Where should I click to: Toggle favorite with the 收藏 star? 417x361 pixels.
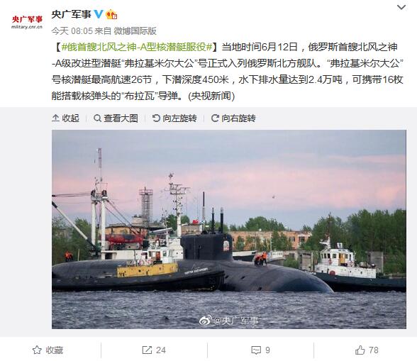coord(48,350)
